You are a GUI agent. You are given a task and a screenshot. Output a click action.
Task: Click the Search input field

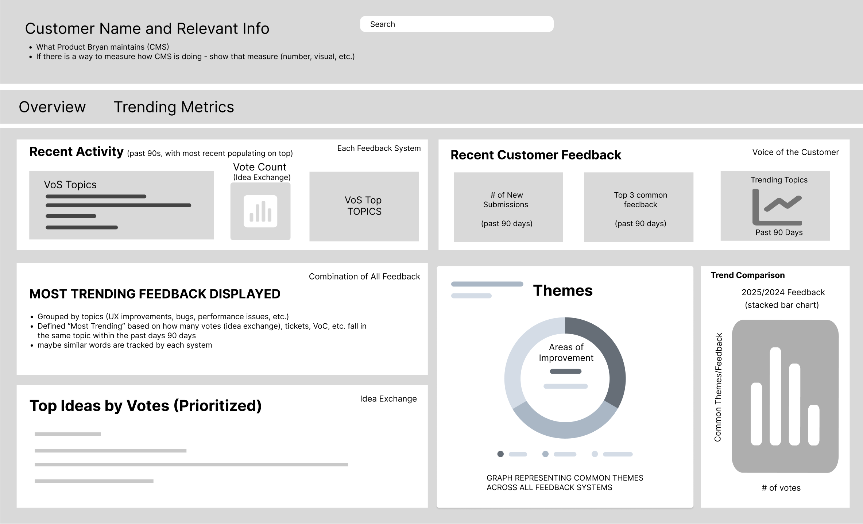[x=457, y=24]
